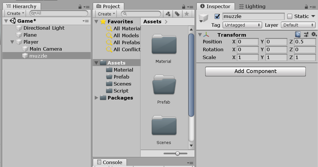
Task: Click the favorites star icon in Project toolbar
Action: coord(187,14)
